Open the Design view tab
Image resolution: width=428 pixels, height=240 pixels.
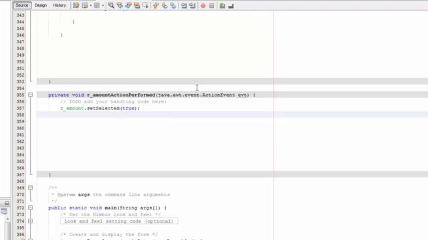tap(40, 5)
